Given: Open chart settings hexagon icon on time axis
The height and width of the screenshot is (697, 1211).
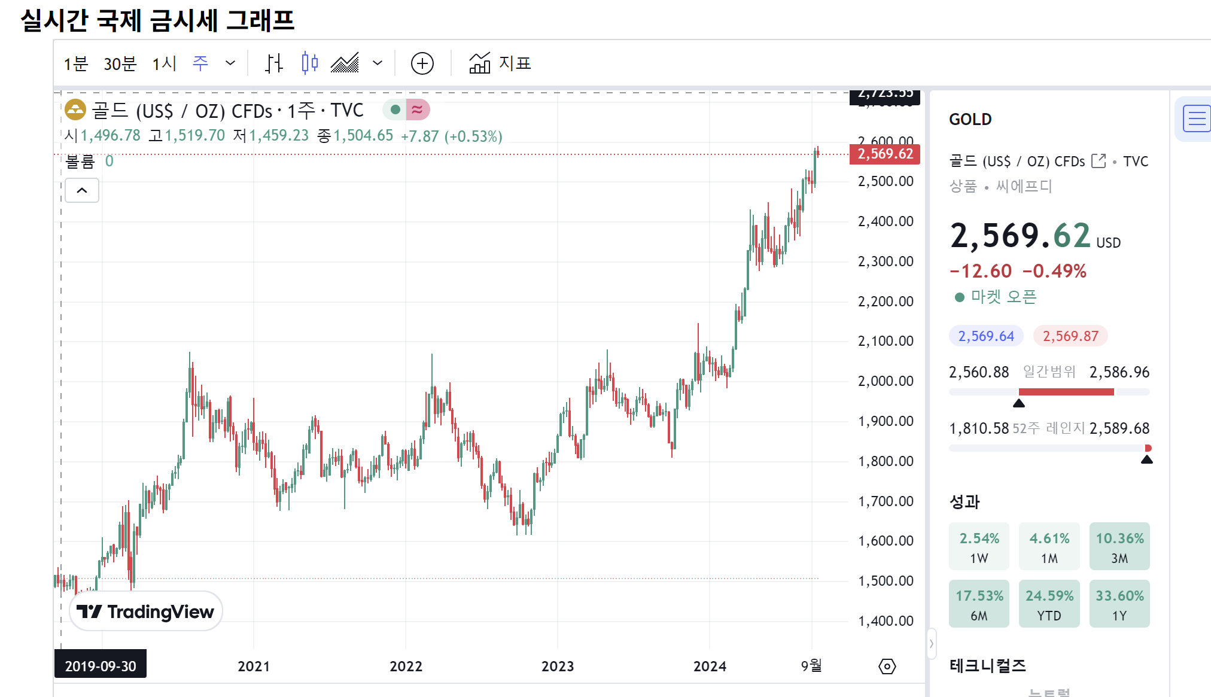Looking at the screenshot, I should pyautogui.click(x=887, y=666).
